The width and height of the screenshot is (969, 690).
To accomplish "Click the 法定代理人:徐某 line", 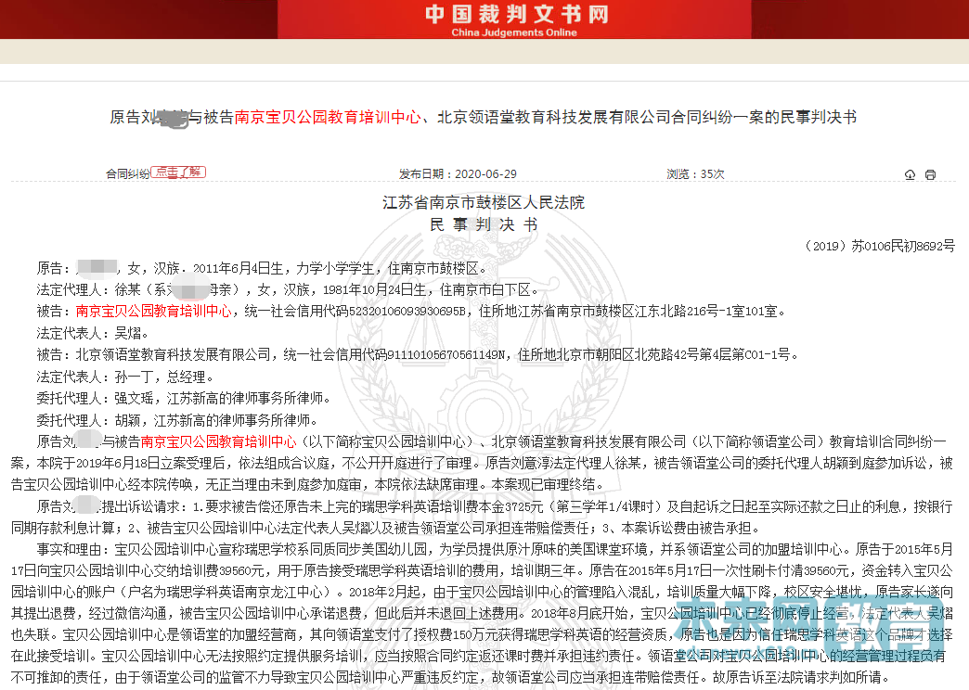I will (x=288, y=289).
